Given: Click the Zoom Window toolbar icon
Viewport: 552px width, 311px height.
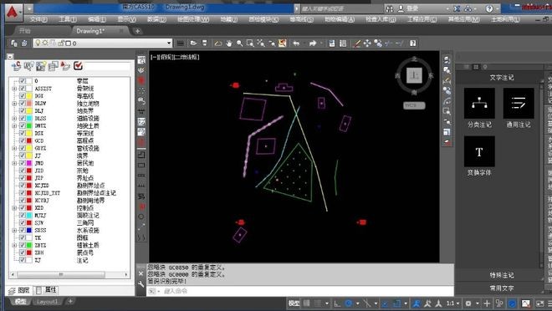Looking at the screenshot, I should tap(250, 43).
